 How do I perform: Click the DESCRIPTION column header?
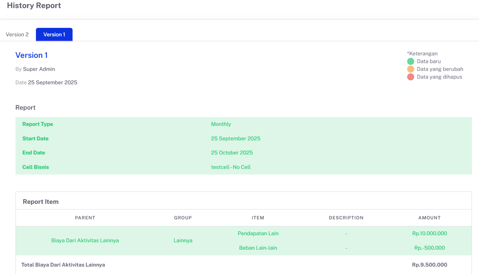coord(346,218)
